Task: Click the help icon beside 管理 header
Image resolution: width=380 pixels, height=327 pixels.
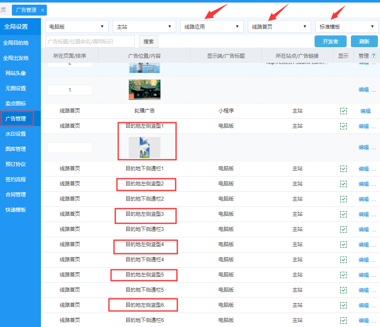Action: 373,56
